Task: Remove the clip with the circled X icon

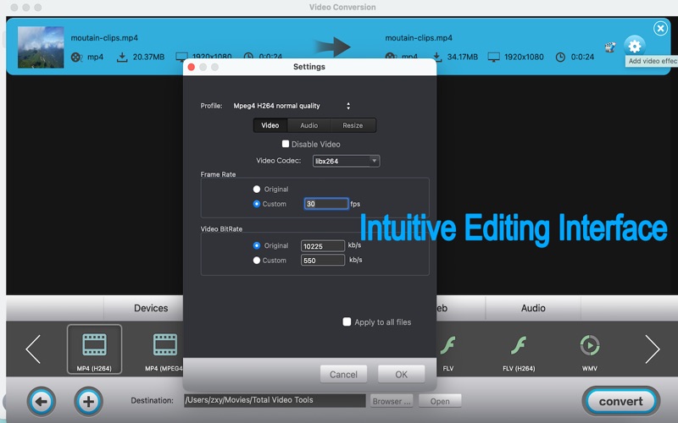Action: click(x=660, y=28)
